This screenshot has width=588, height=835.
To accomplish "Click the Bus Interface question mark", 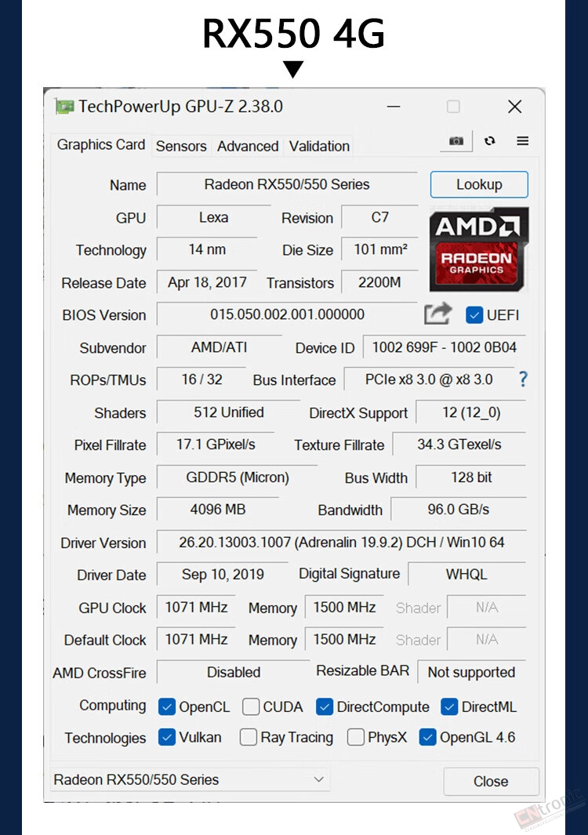I will 523,379.
